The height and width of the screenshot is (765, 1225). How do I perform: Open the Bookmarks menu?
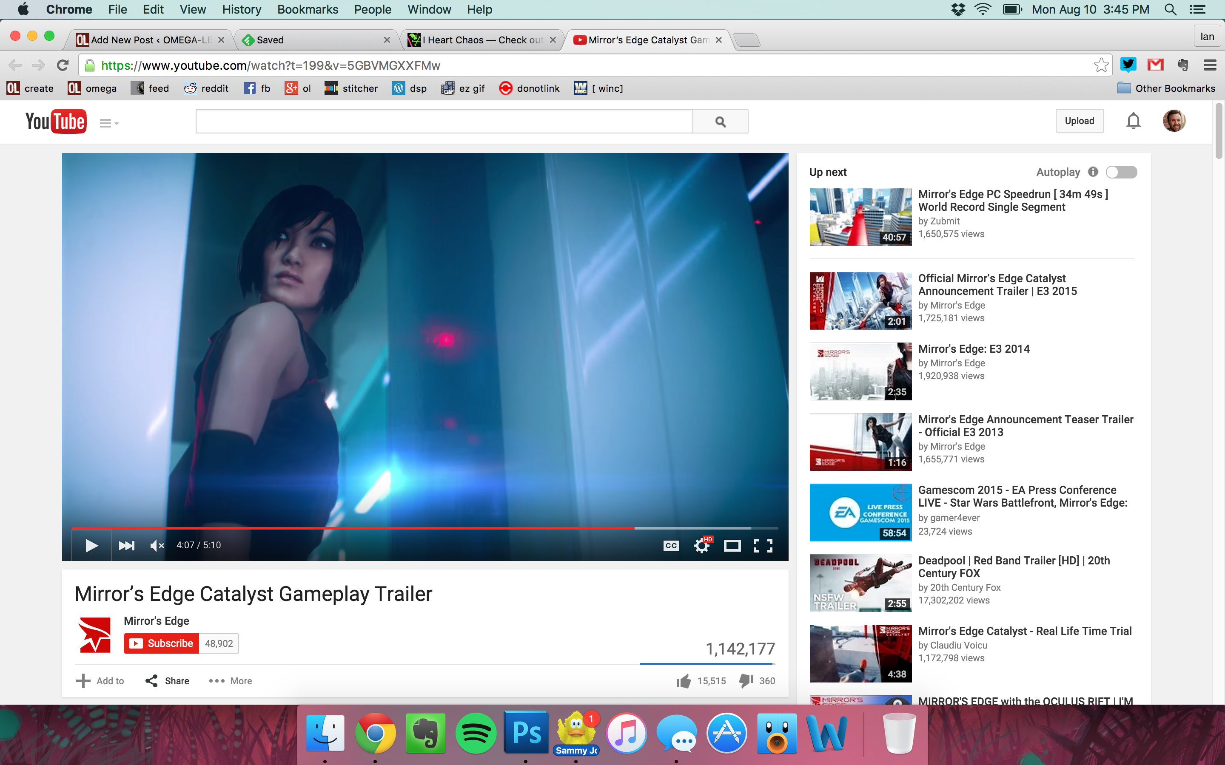(x=308, y=9)
